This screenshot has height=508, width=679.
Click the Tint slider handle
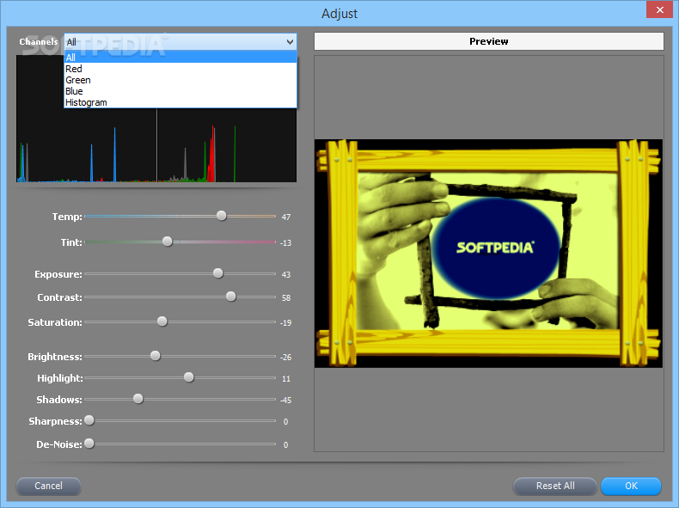click(x=167, y=242)
